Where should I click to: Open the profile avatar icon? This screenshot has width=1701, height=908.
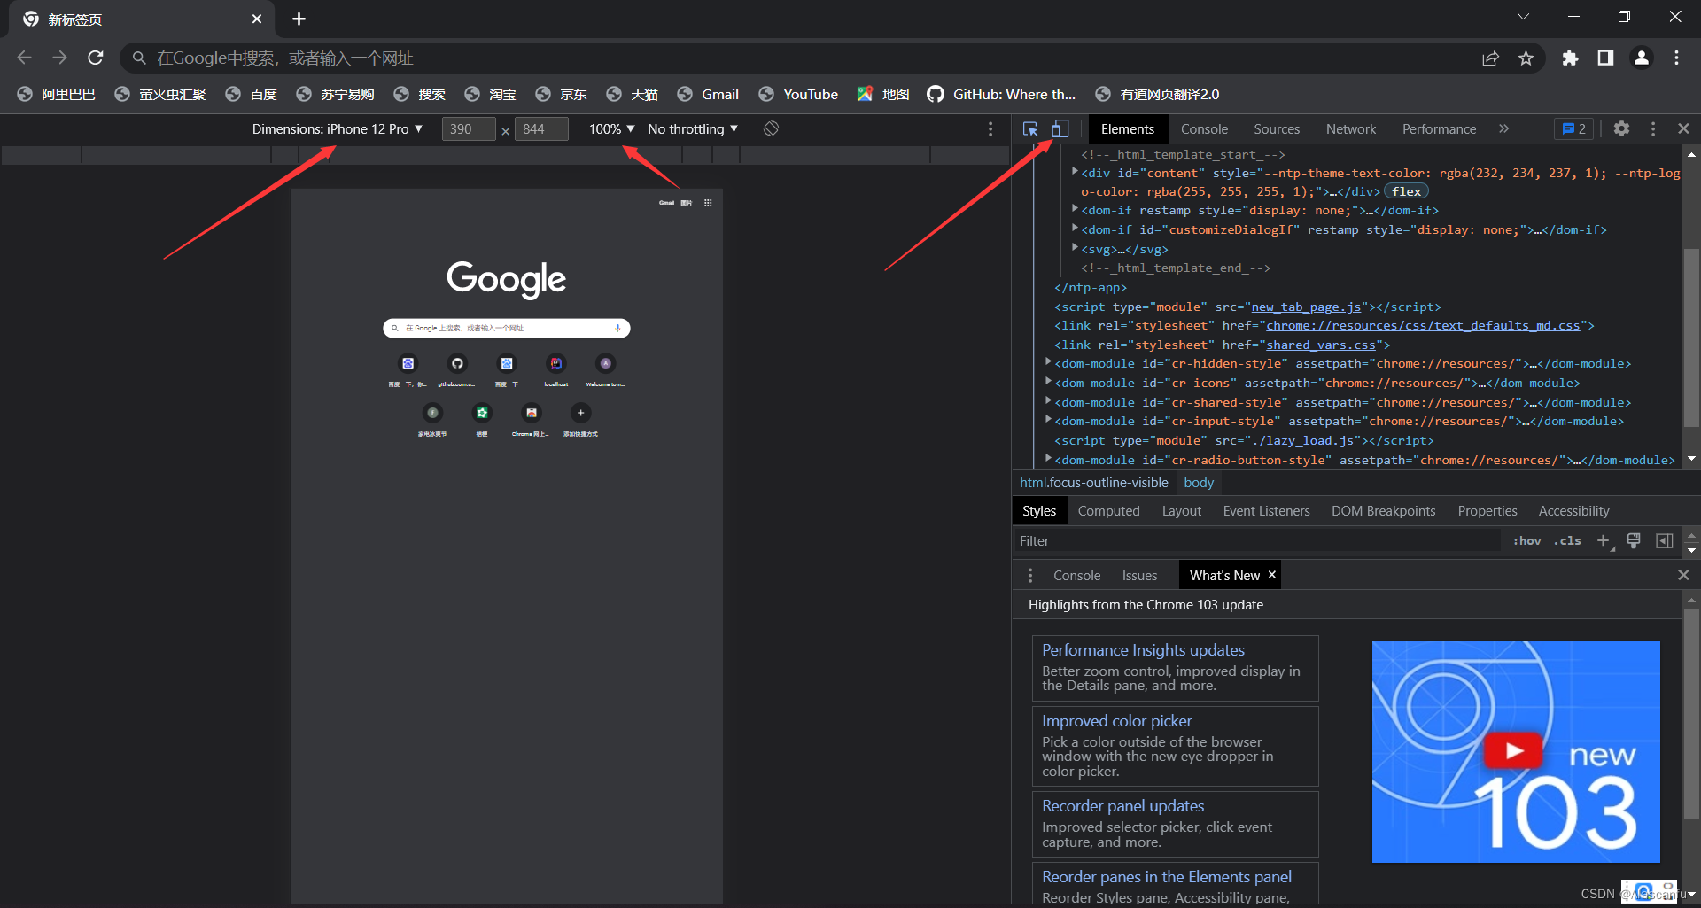coord(1641,58)
